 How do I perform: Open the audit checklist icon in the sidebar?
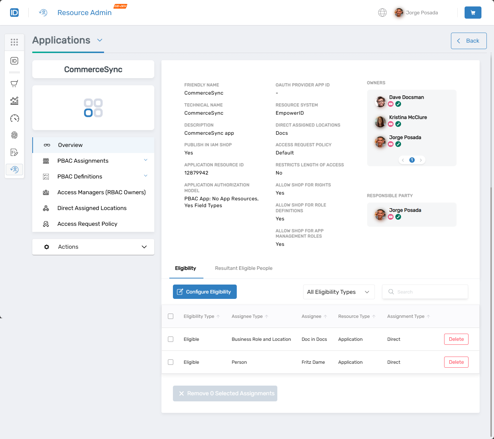pyautogui.click(x=14, y=152)
